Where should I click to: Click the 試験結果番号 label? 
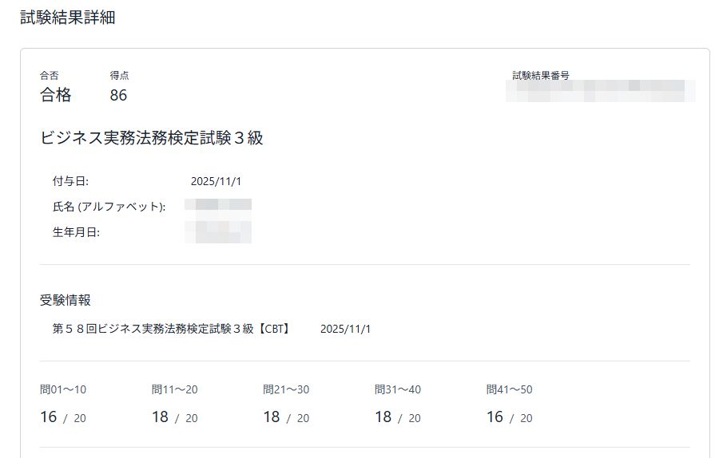click(x=541, y=76)
